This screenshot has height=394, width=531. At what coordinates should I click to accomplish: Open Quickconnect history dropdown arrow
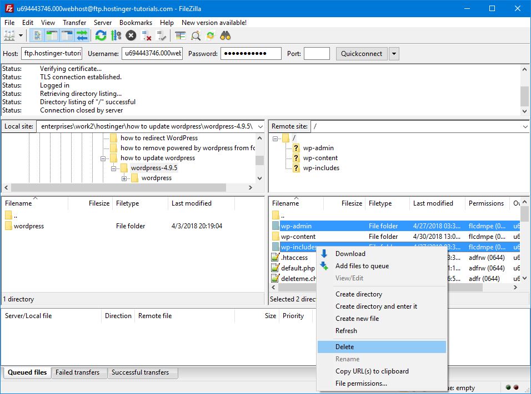pos(394,54)
